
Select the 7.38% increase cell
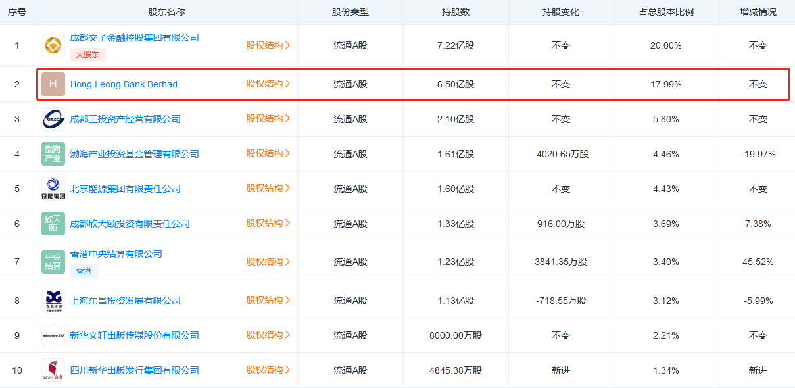click(758, 224)
